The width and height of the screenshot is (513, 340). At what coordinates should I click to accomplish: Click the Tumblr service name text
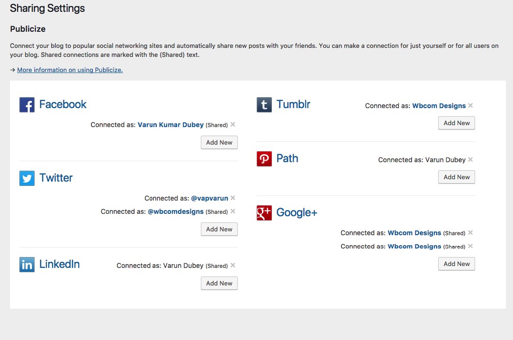293,104
